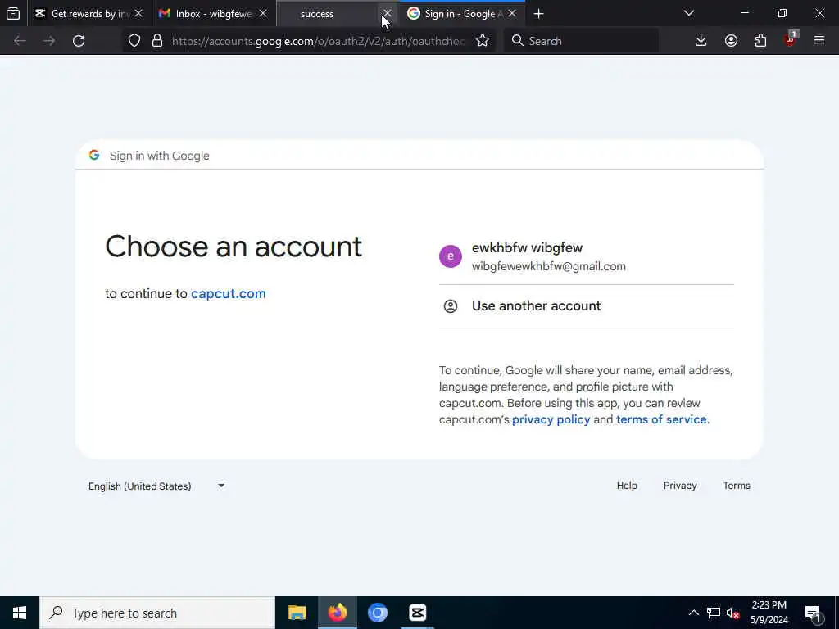
Task: Close the Get rewards tab
Action: pyautogui.click(x=138, y=13)
